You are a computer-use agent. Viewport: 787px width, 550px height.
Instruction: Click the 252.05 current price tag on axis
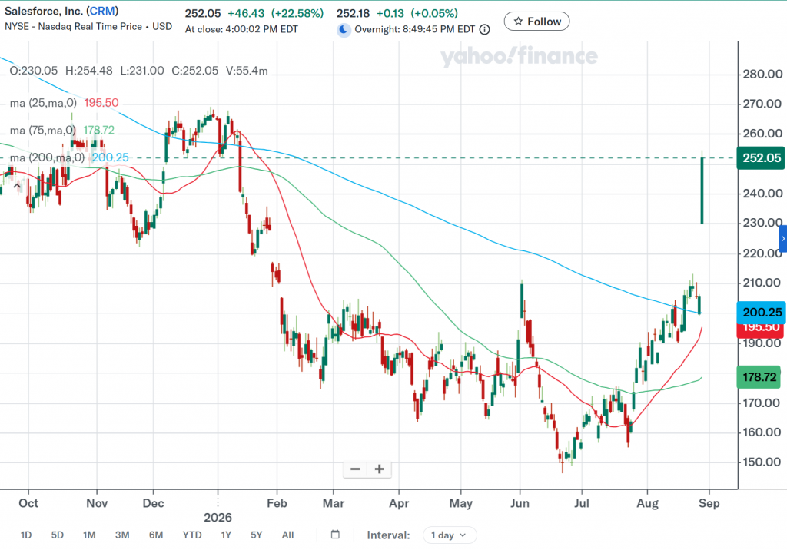tap(761, 158)
